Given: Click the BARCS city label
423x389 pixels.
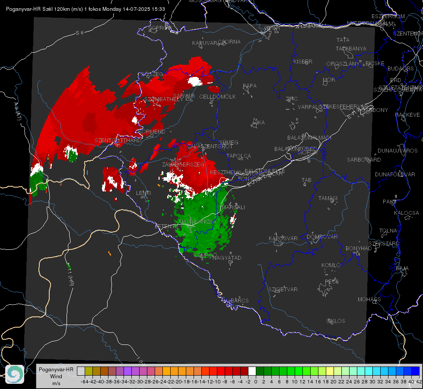Looking at the screenshot, I should tap(239, 300).
